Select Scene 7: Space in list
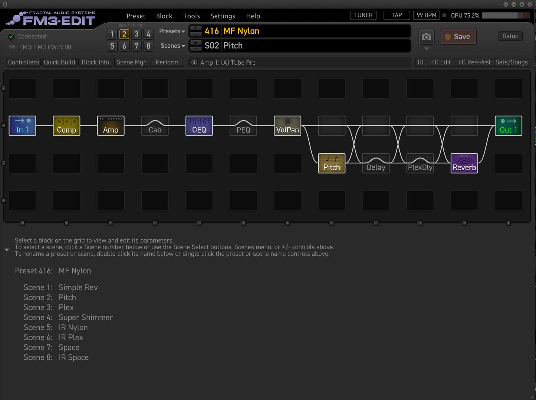The height and width of the screenshot is (400, 536). [52, 347]
